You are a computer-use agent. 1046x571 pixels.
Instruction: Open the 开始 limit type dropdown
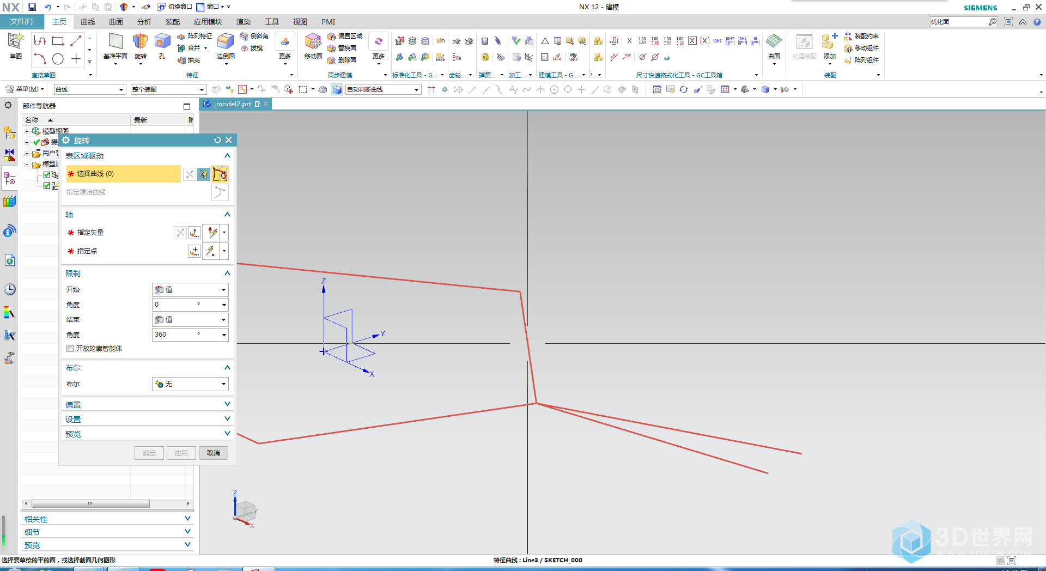point(190,290)
